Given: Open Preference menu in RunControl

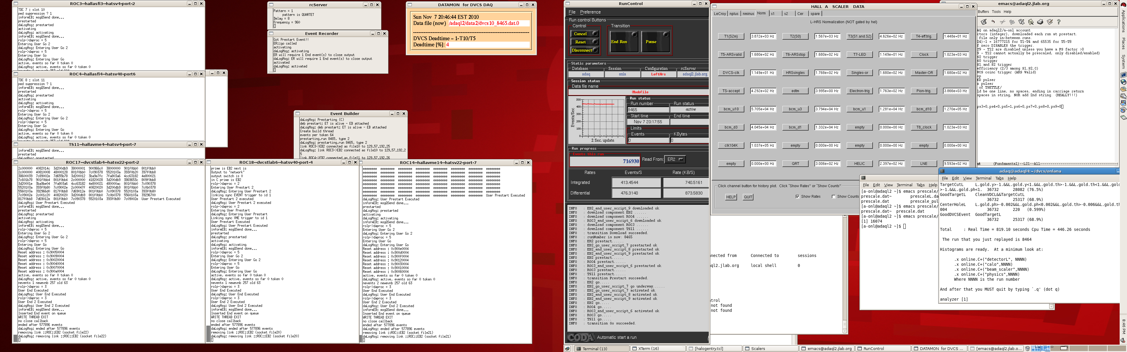Looking at the screenshot, I should tap(590, 12).
